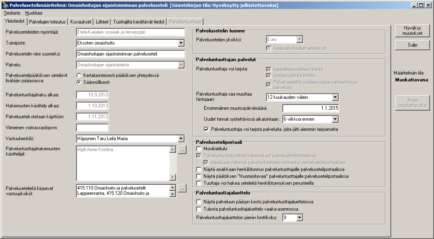Open the pienin fonttikoko dropdown
The image size is (434, 239).
(299, 218)
